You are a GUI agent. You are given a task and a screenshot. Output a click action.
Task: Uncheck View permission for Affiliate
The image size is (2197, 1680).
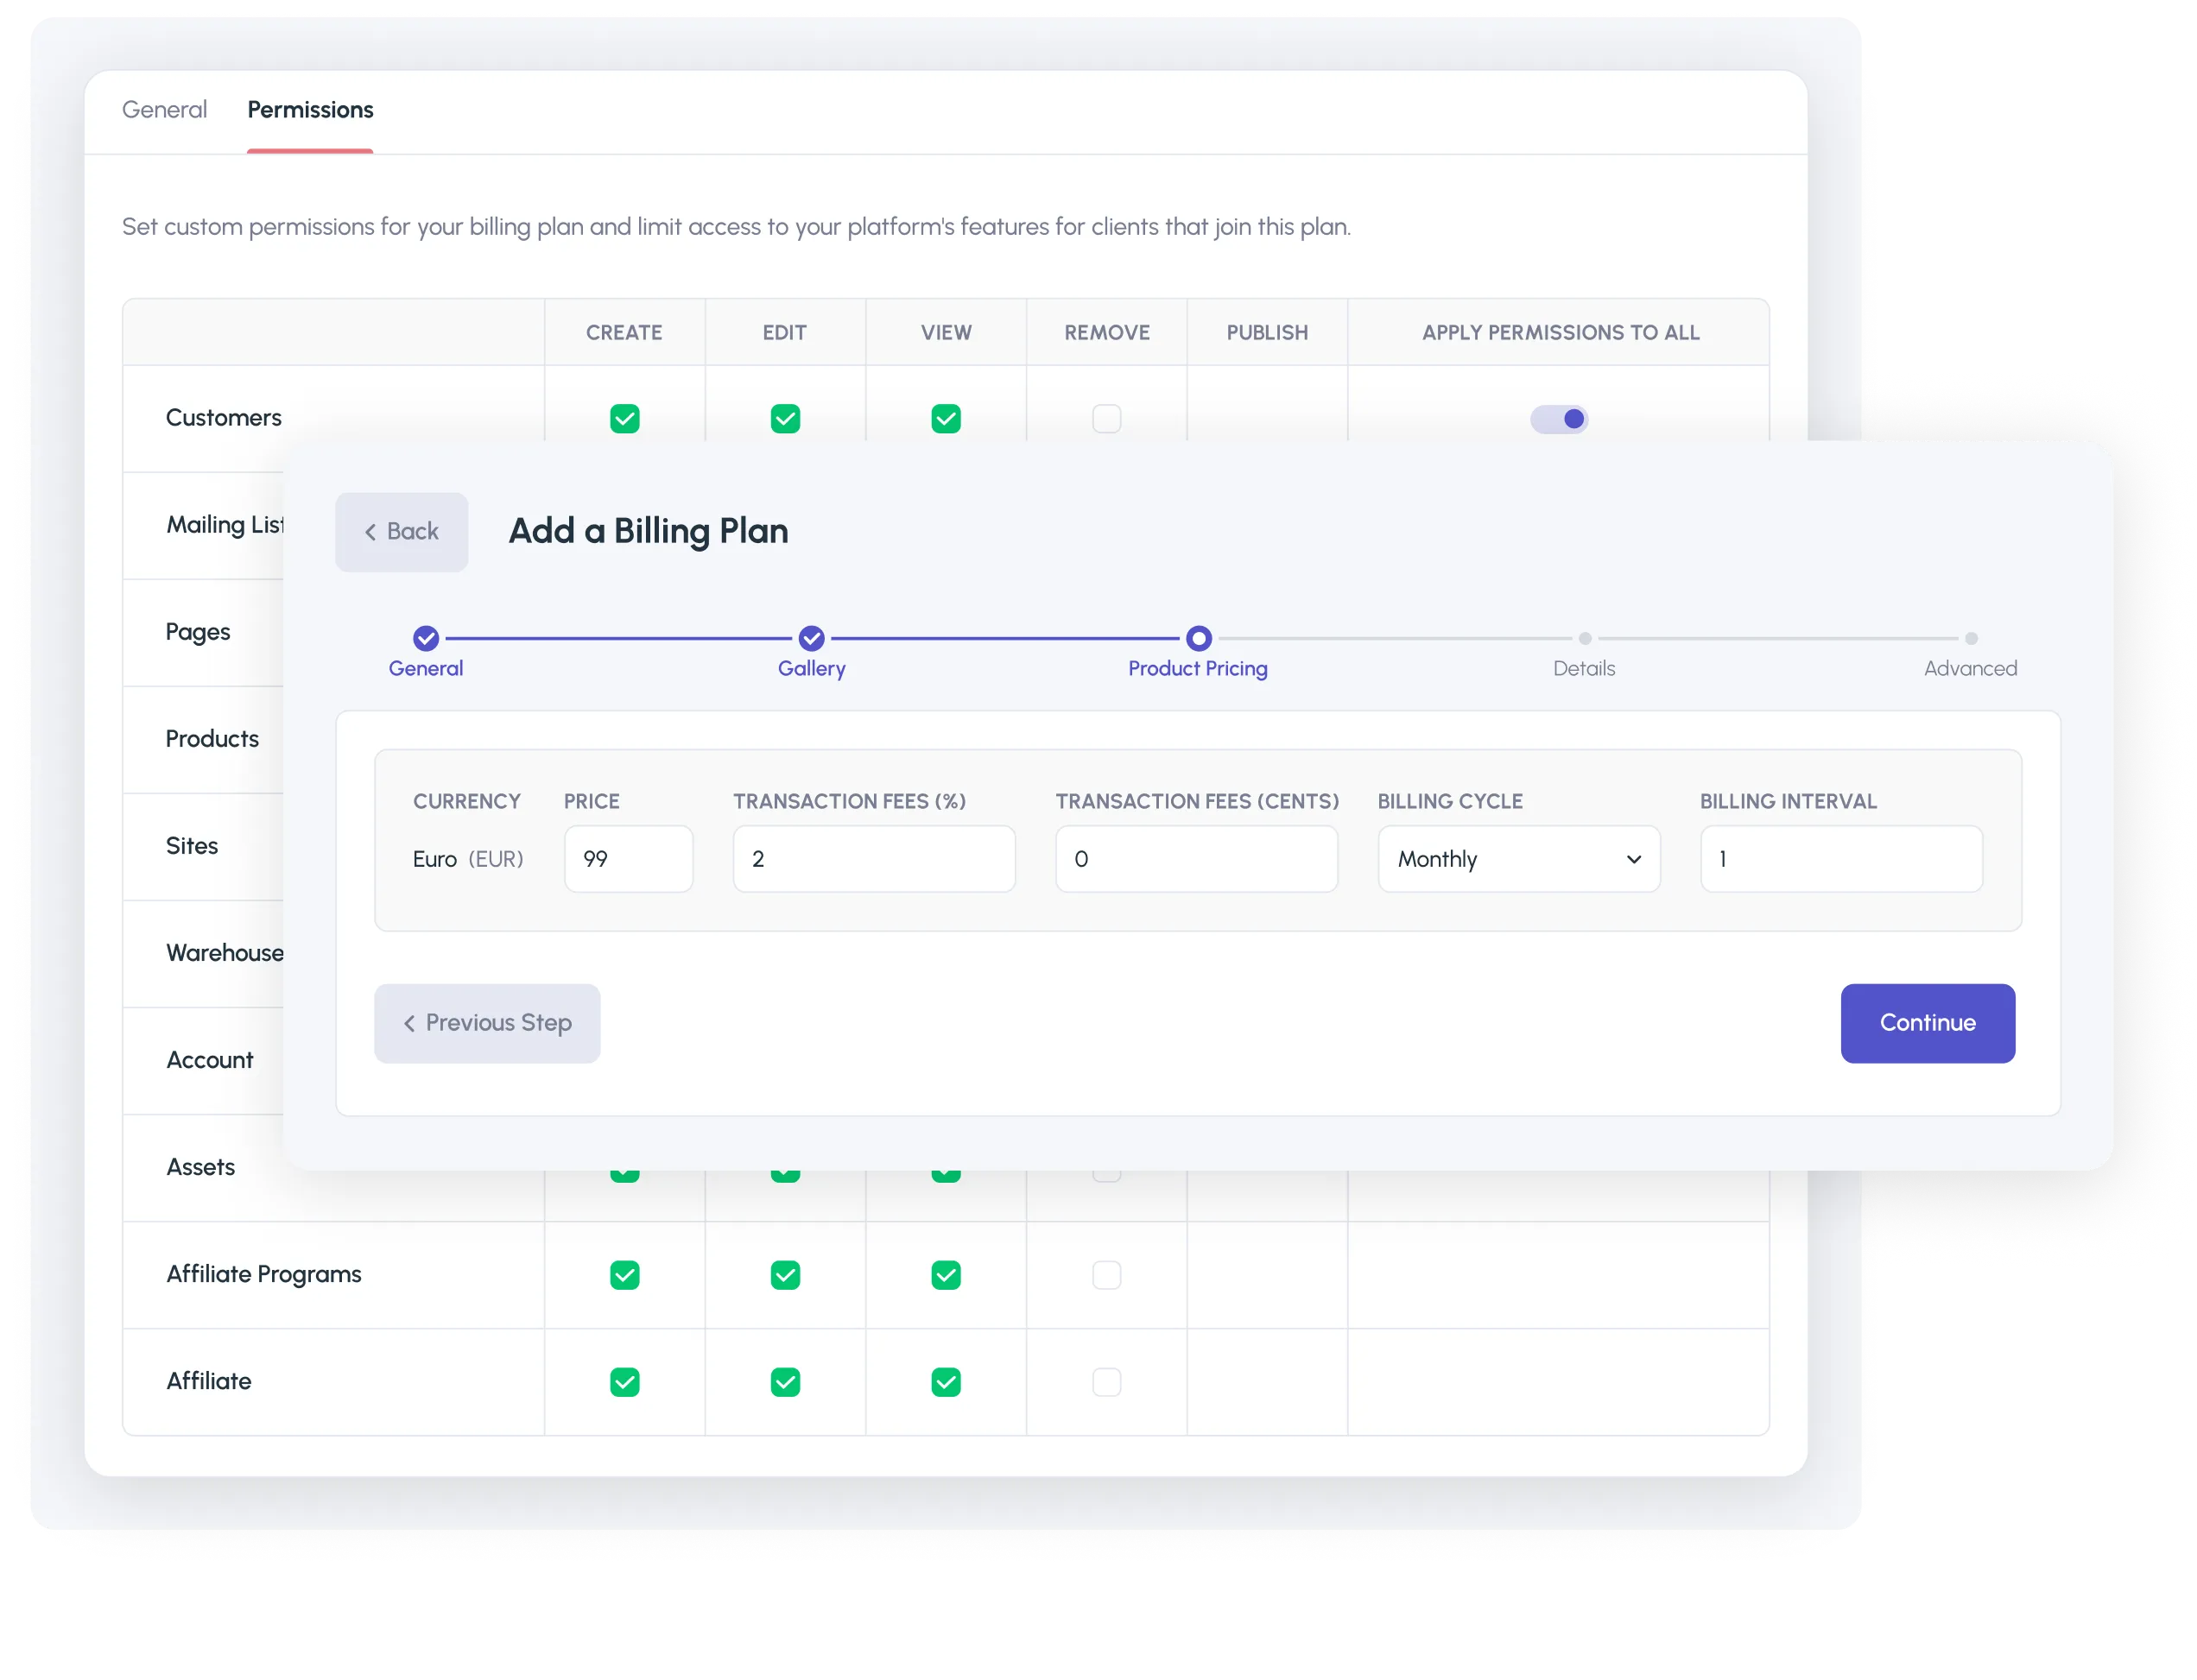946,1382
